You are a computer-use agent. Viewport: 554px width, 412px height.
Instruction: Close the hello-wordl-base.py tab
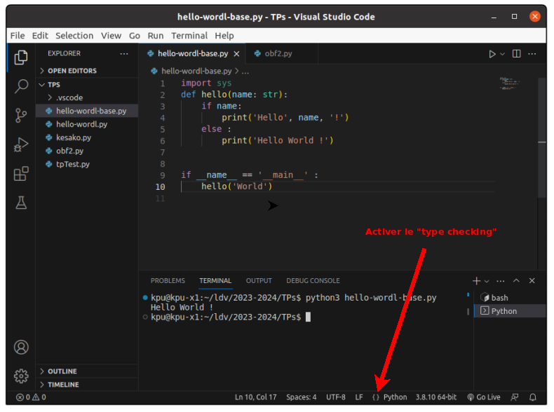point(236,54)
